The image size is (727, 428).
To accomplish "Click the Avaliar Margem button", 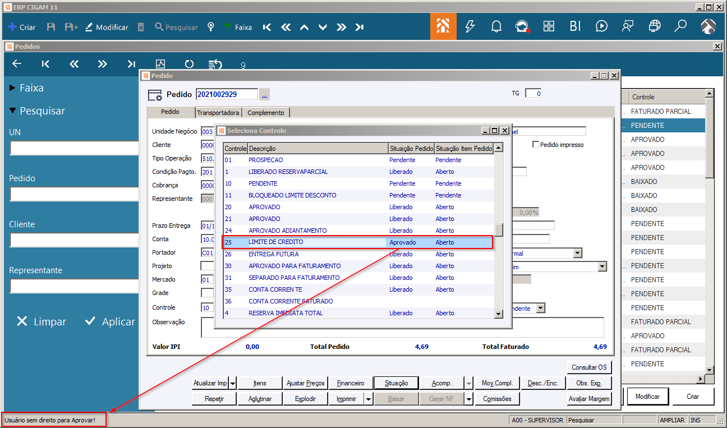I will pyautogui.click(x=589, y=399).
